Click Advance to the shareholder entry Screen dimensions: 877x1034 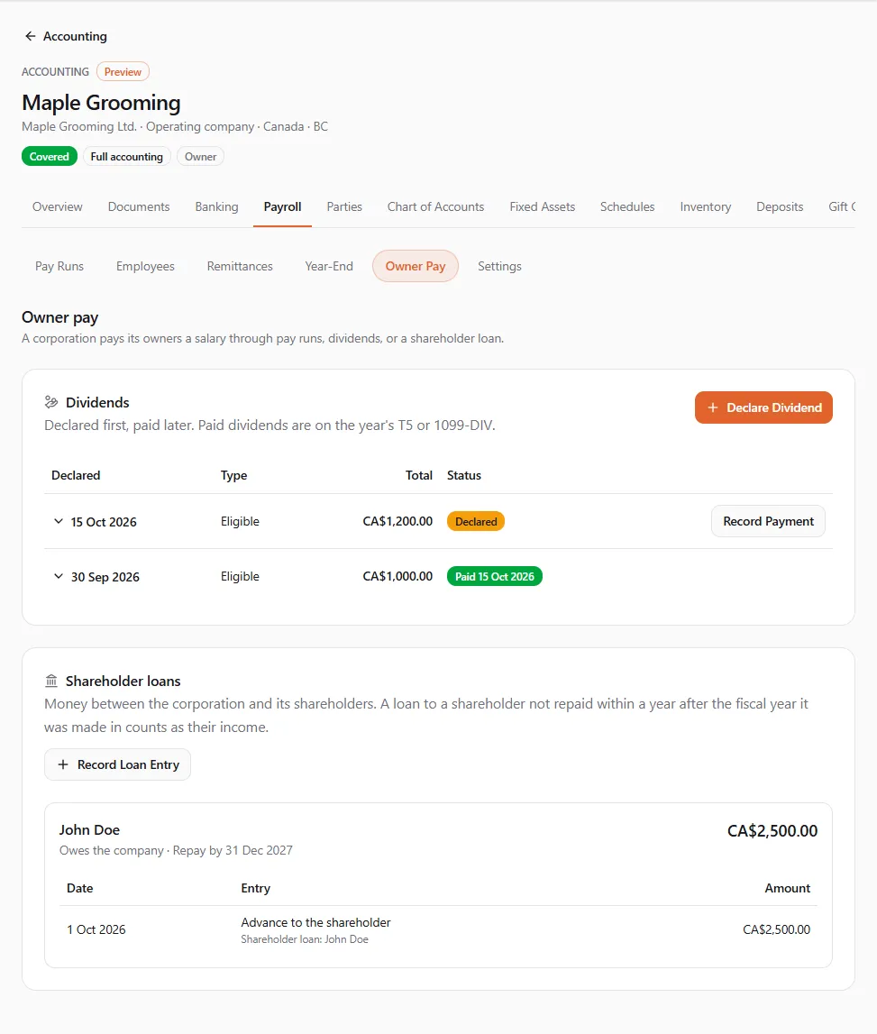(315, 922)
